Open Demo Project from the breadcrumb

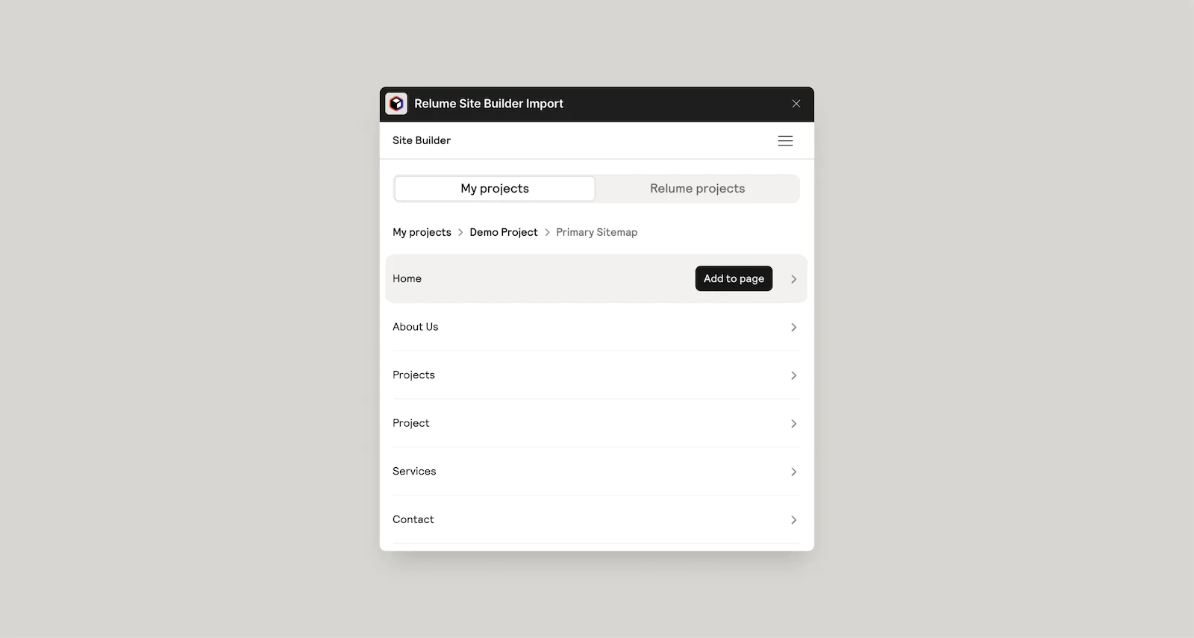coord(504,232)
